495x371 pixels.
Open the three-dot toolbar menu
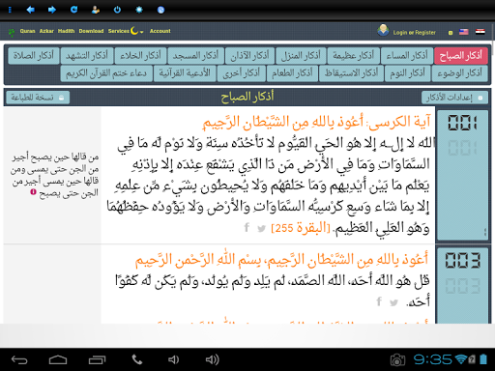(x=10, y=10)
